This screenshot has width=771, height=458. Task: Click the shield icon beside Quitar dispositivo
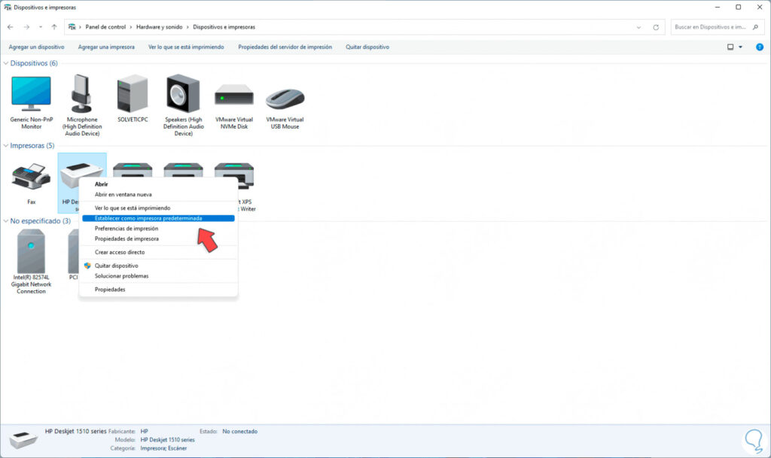tap(87, 265)
